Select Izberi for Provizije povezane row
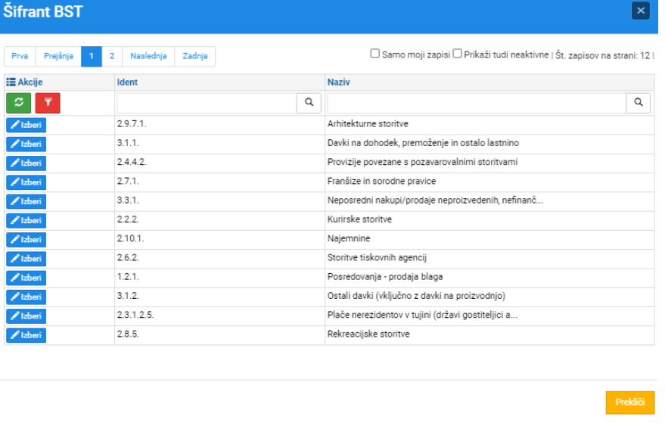Screen dimensions: 665x423 click(26, 163)
